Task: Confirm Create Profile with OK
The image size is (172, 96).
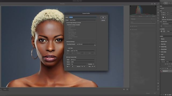Action: point(103,17)
